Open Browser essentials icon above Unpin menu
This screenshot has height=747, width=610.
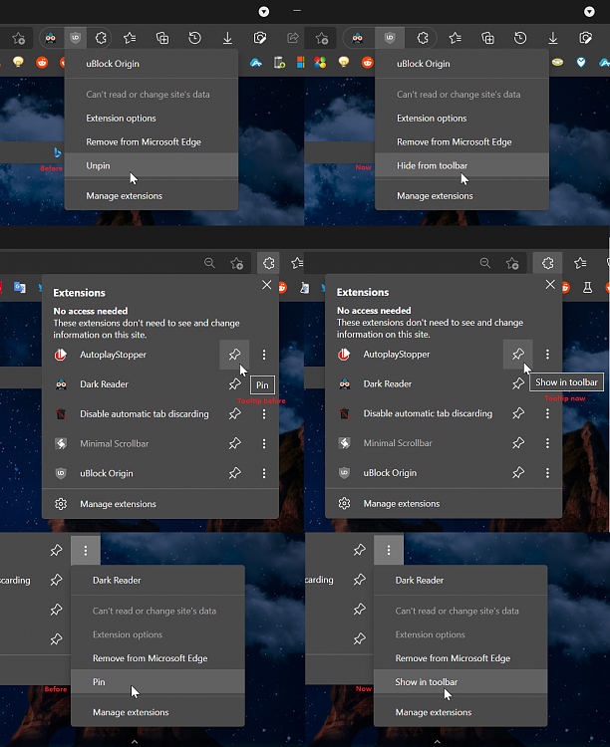tap(260, 38)
